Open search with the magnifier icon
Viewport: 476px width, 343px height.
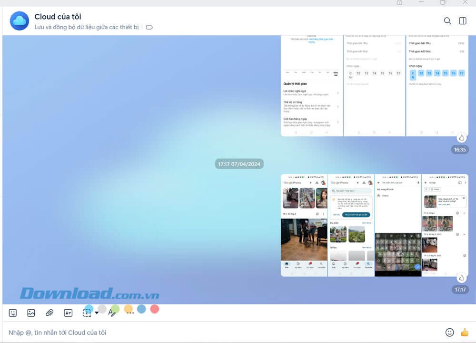[447, 20]
